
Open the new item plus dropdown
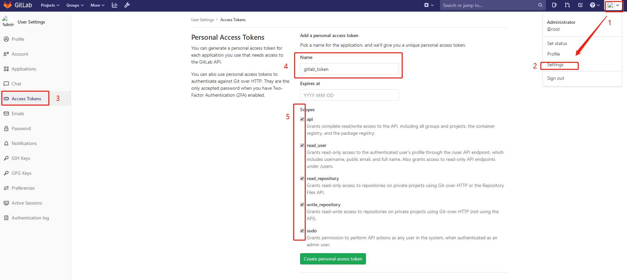[x=429, y=5]
